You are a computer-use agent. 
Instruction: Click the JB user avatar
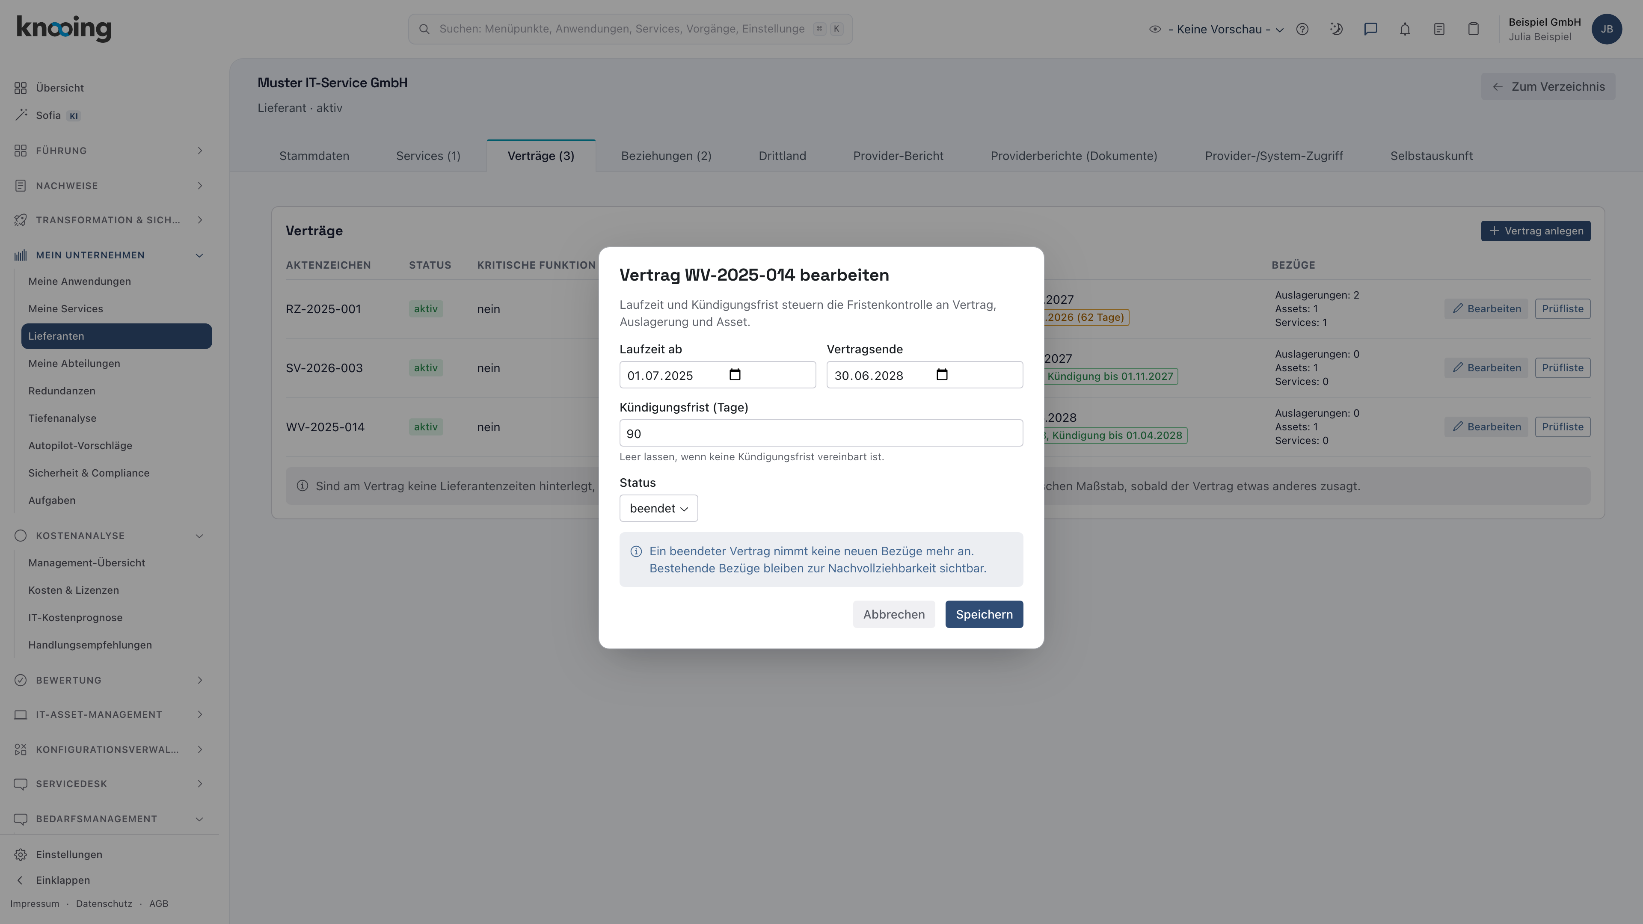(1607, 30)
